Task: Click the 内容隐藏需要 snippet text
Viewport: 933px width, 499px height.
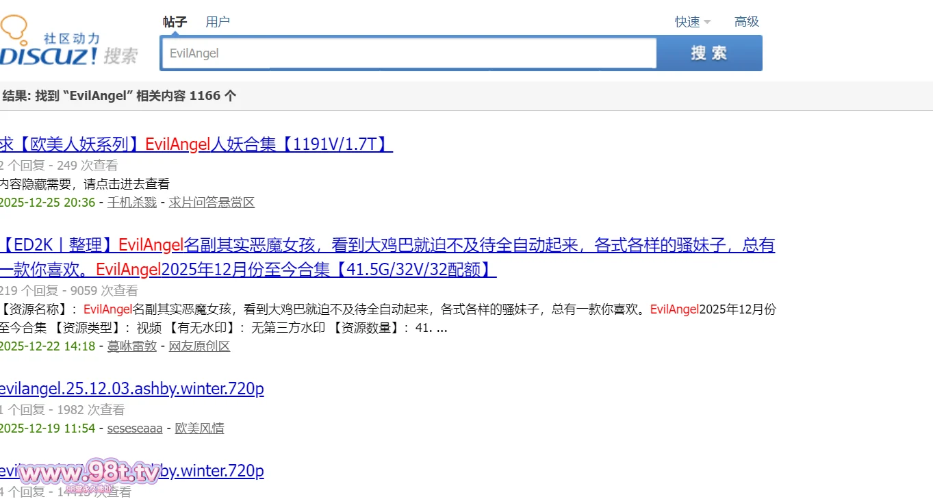Action: (84, 184)
